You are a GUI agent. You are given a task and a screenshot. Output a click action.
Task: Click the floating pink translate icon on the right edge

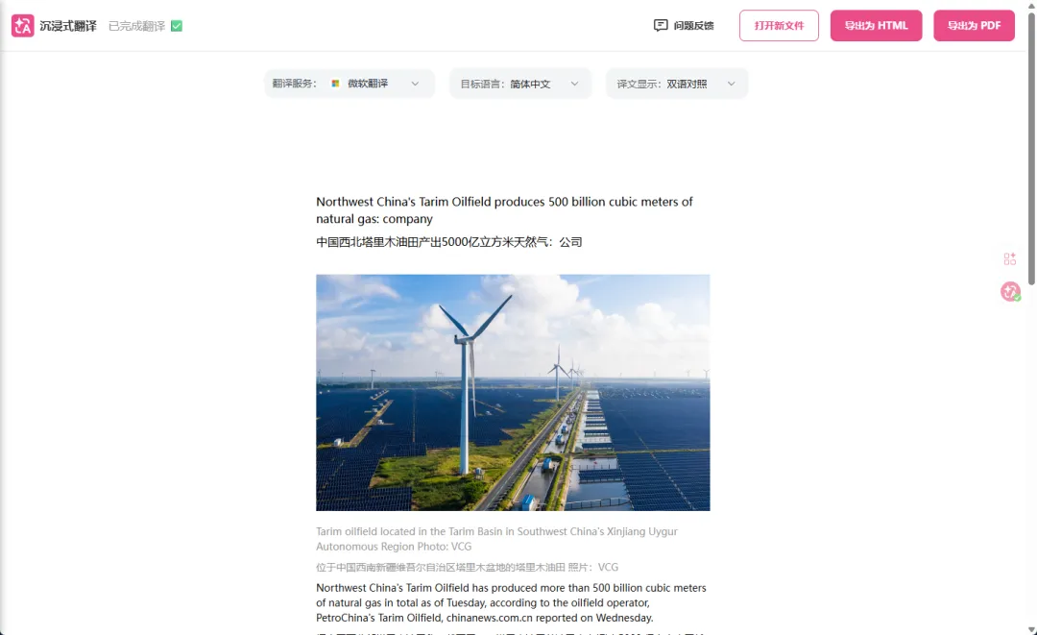pyautogui.click(x=1010, y=291)
